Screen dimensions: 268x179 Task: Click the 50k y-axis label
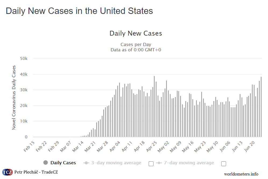point(24,58)
